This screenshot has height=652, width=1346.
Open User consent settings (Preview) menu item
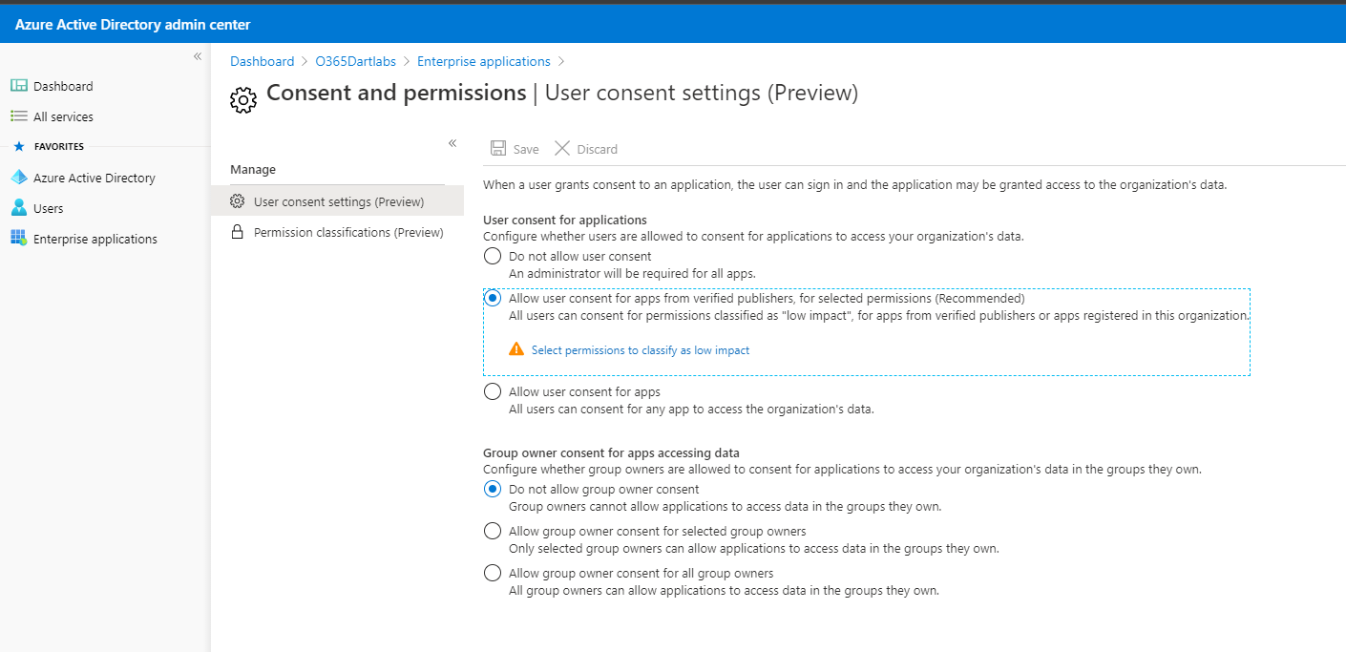[x=338, y=201]
